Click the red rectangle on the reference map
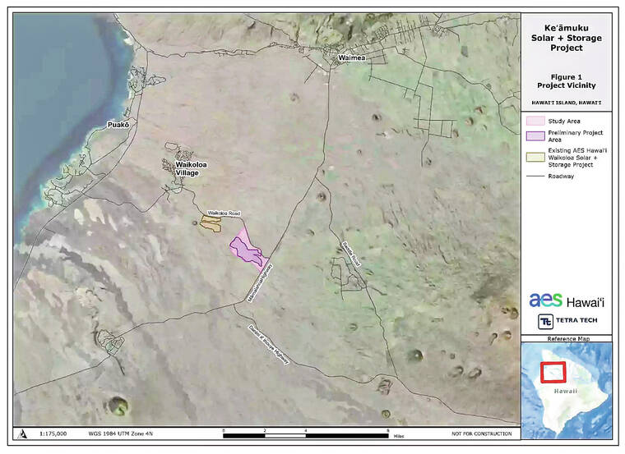Screen dimensions: 625x454 [555, 370]
